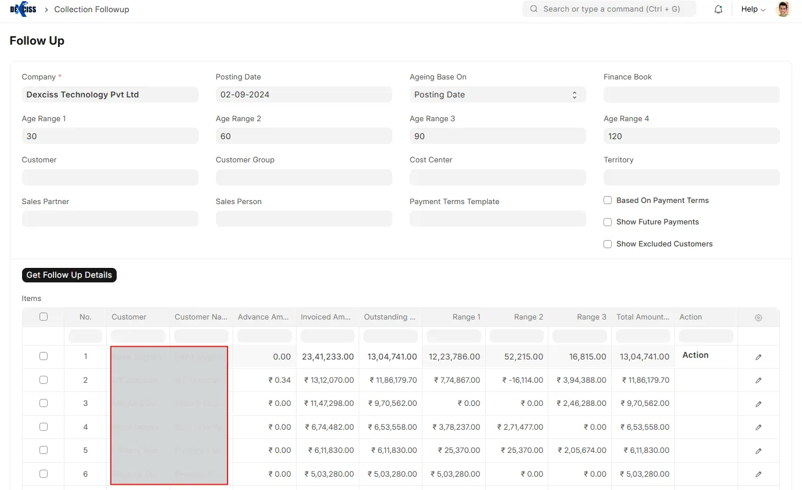This screenshot has width=802, height=490.
Task: Click invoiced amount 23,41,233.00 cell
Action: click(327, 357)
